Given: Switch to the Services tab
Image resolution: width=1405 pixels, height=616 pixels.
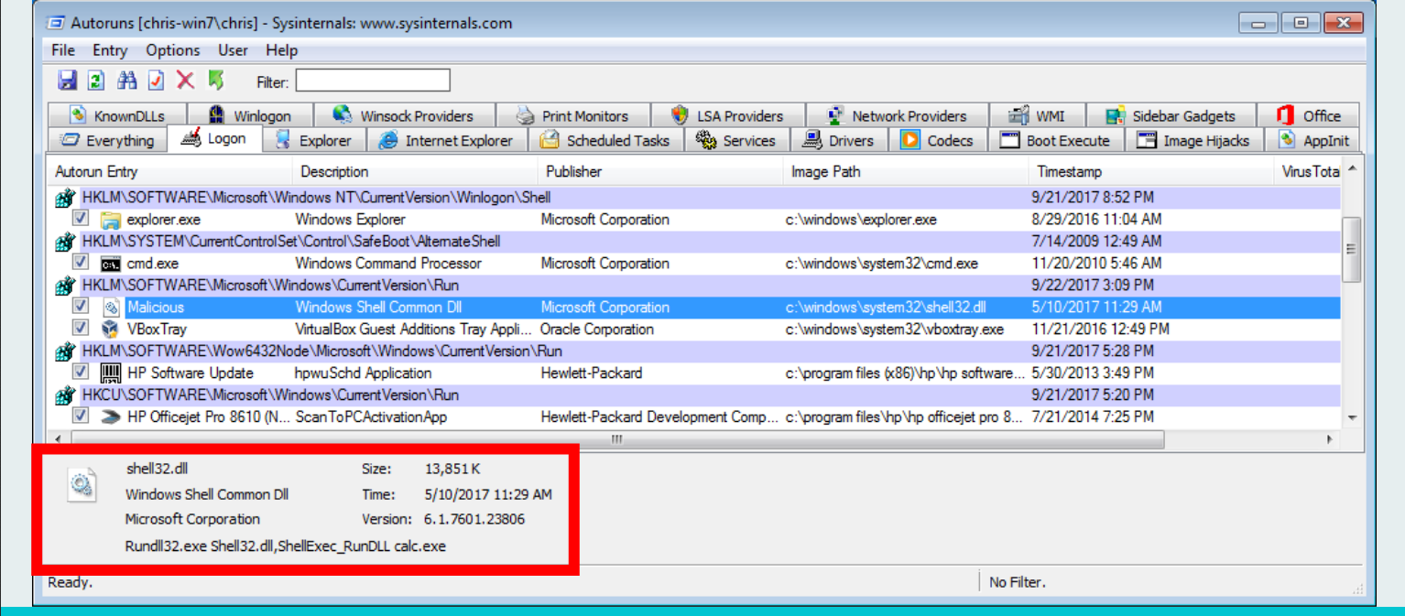Looking at the screenshot, I should pos(735,140).
